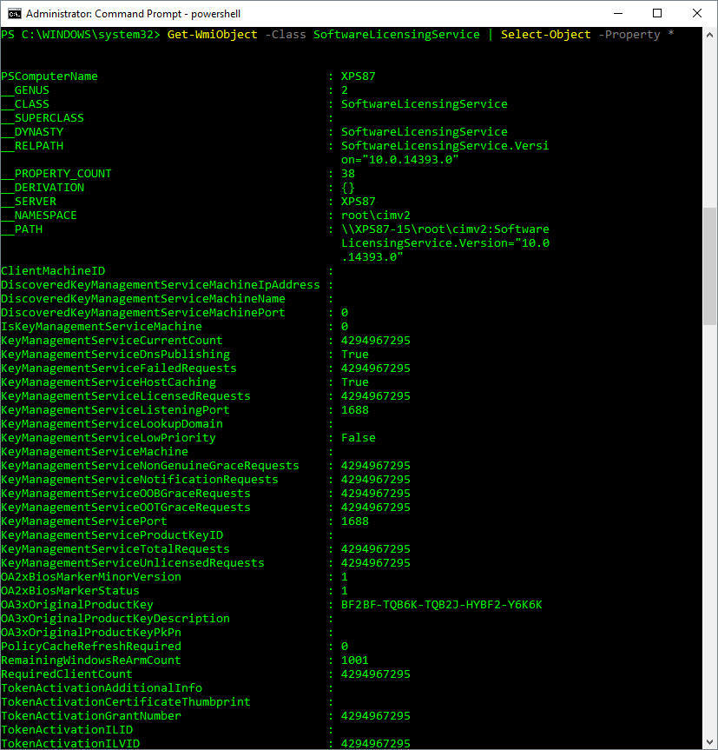The image size is (718, 750).
Task: Minimize the Command Prompt window
Action: pyautogui.click(x=617, y=13)
